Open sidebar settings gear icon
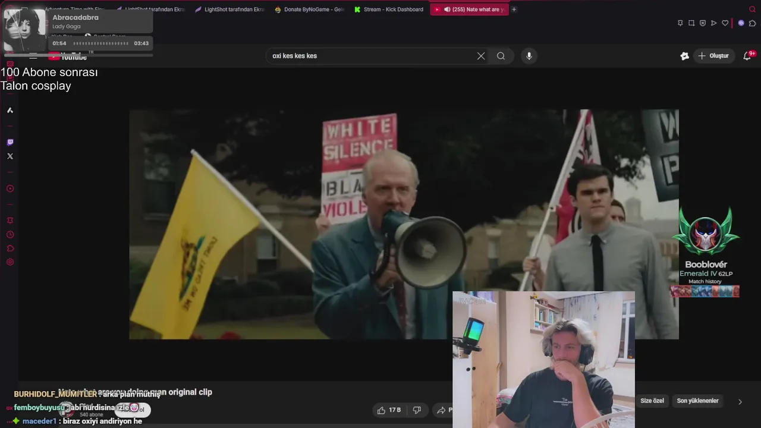Viewport: 761px width, 428px height. 10,262
